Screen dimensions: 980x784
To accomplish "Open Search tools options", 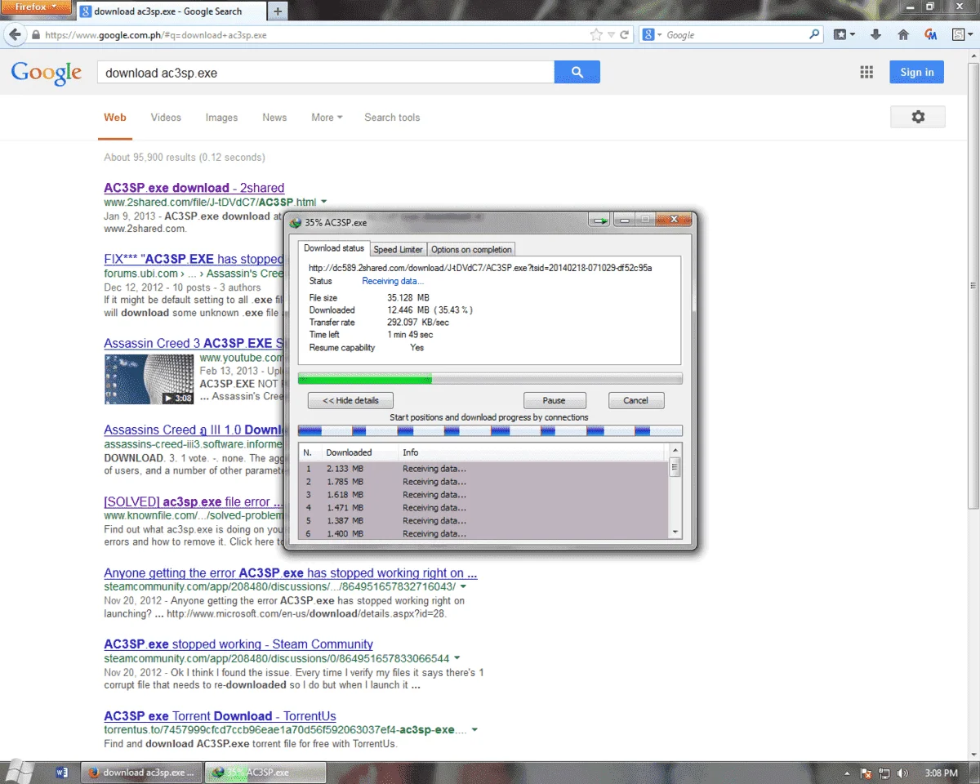I will tap(392, 118).
